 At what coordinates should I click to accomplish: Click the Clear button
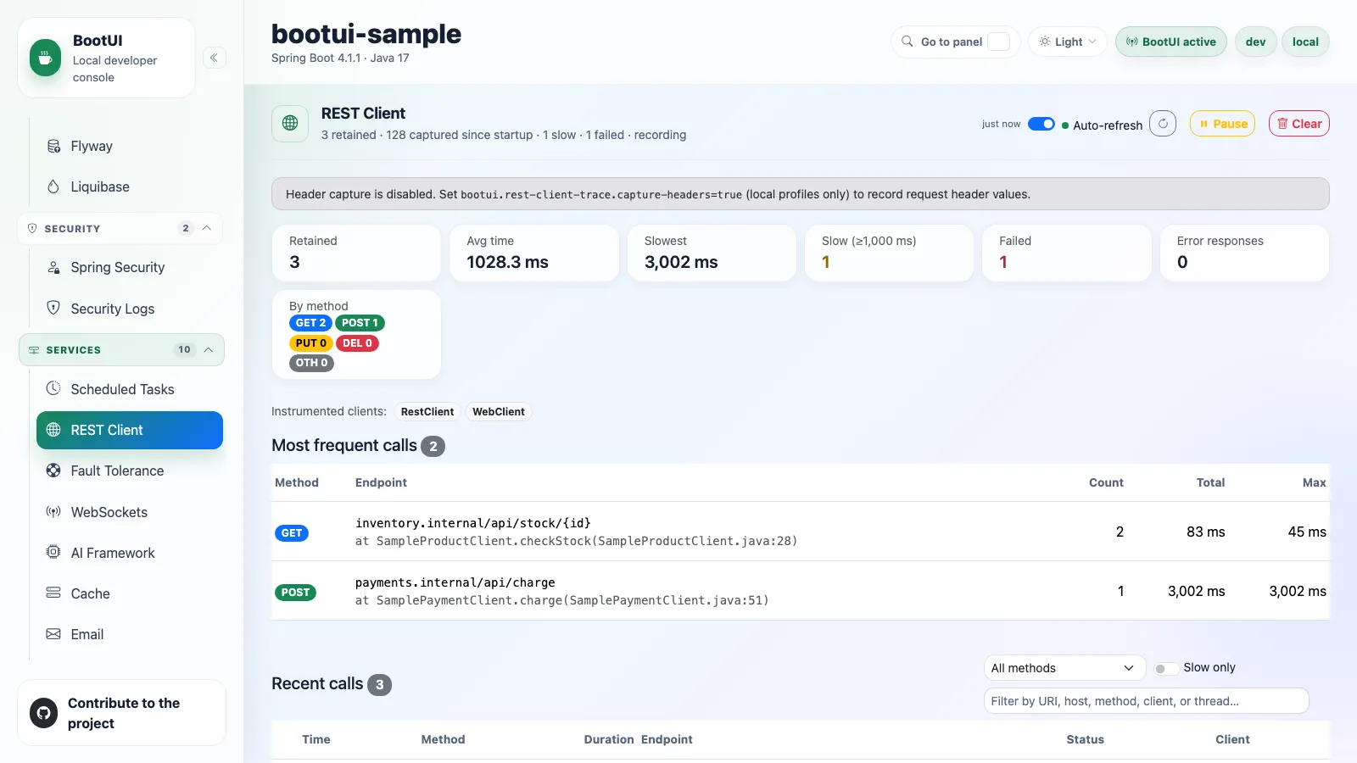(1298, 124)
